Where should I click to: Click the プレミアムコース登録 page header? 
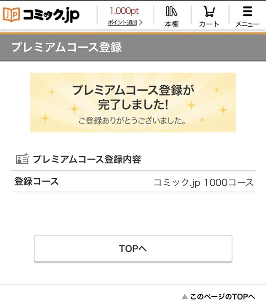click(x=66, y=47)
